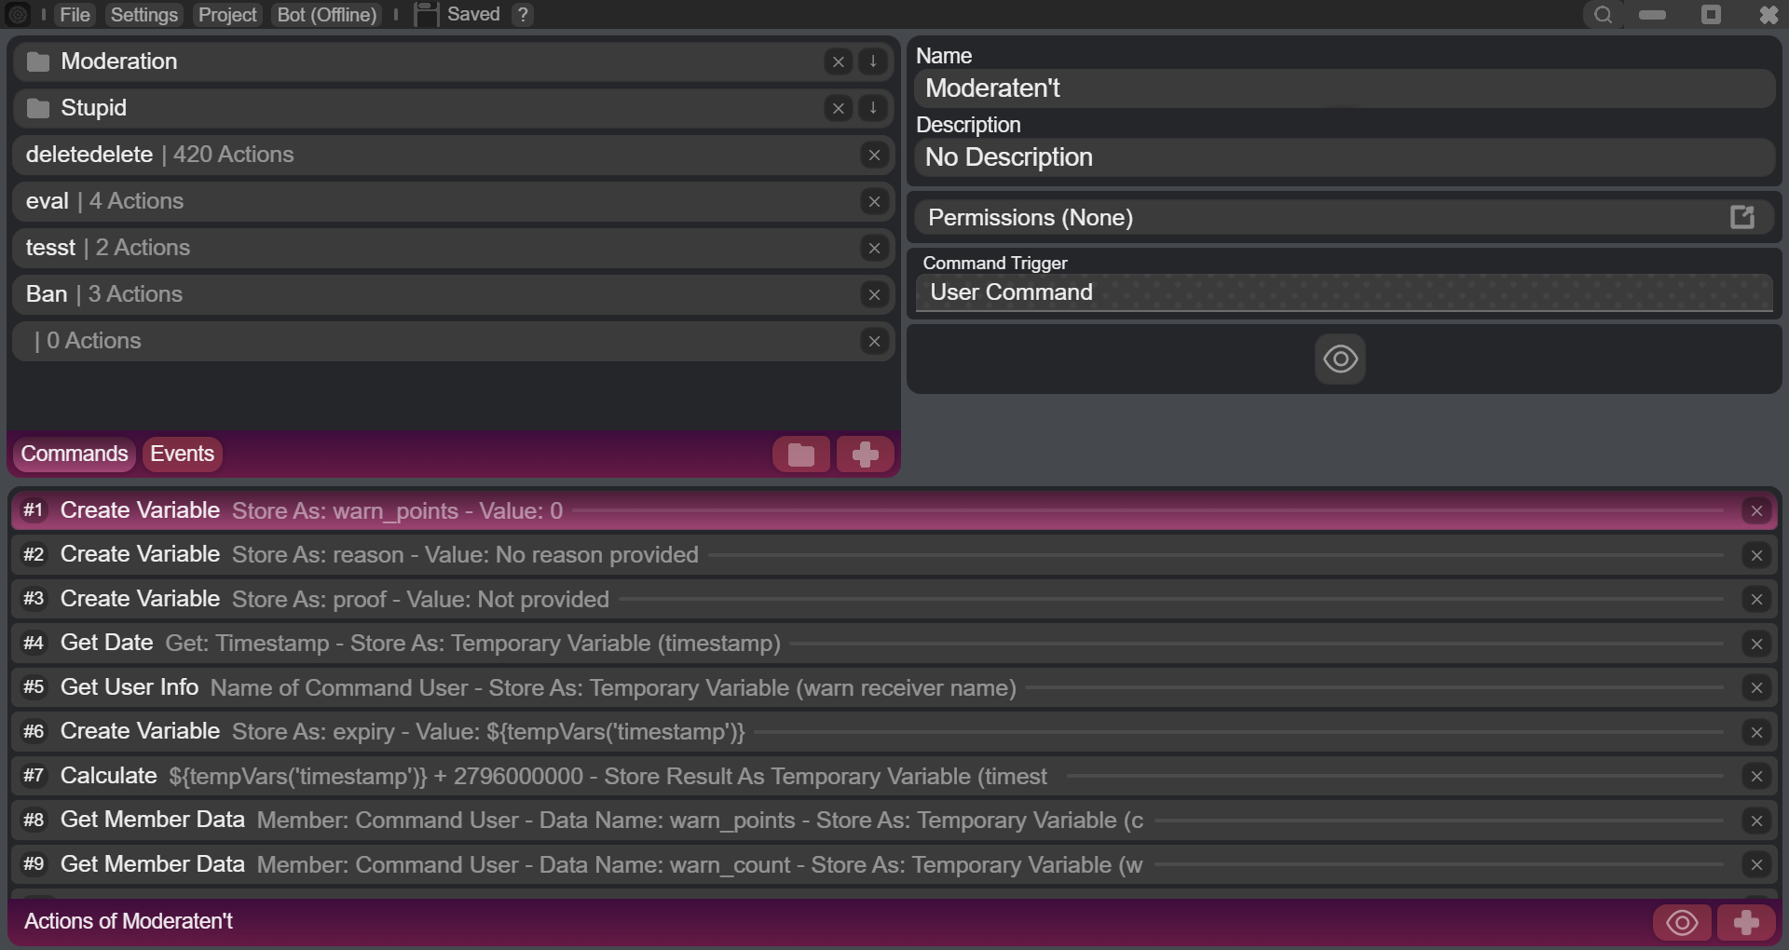This screenshot has height=950, width=1789.
Task: Collapse the Stupid folder with its down arrow
Action: [872, 108]
